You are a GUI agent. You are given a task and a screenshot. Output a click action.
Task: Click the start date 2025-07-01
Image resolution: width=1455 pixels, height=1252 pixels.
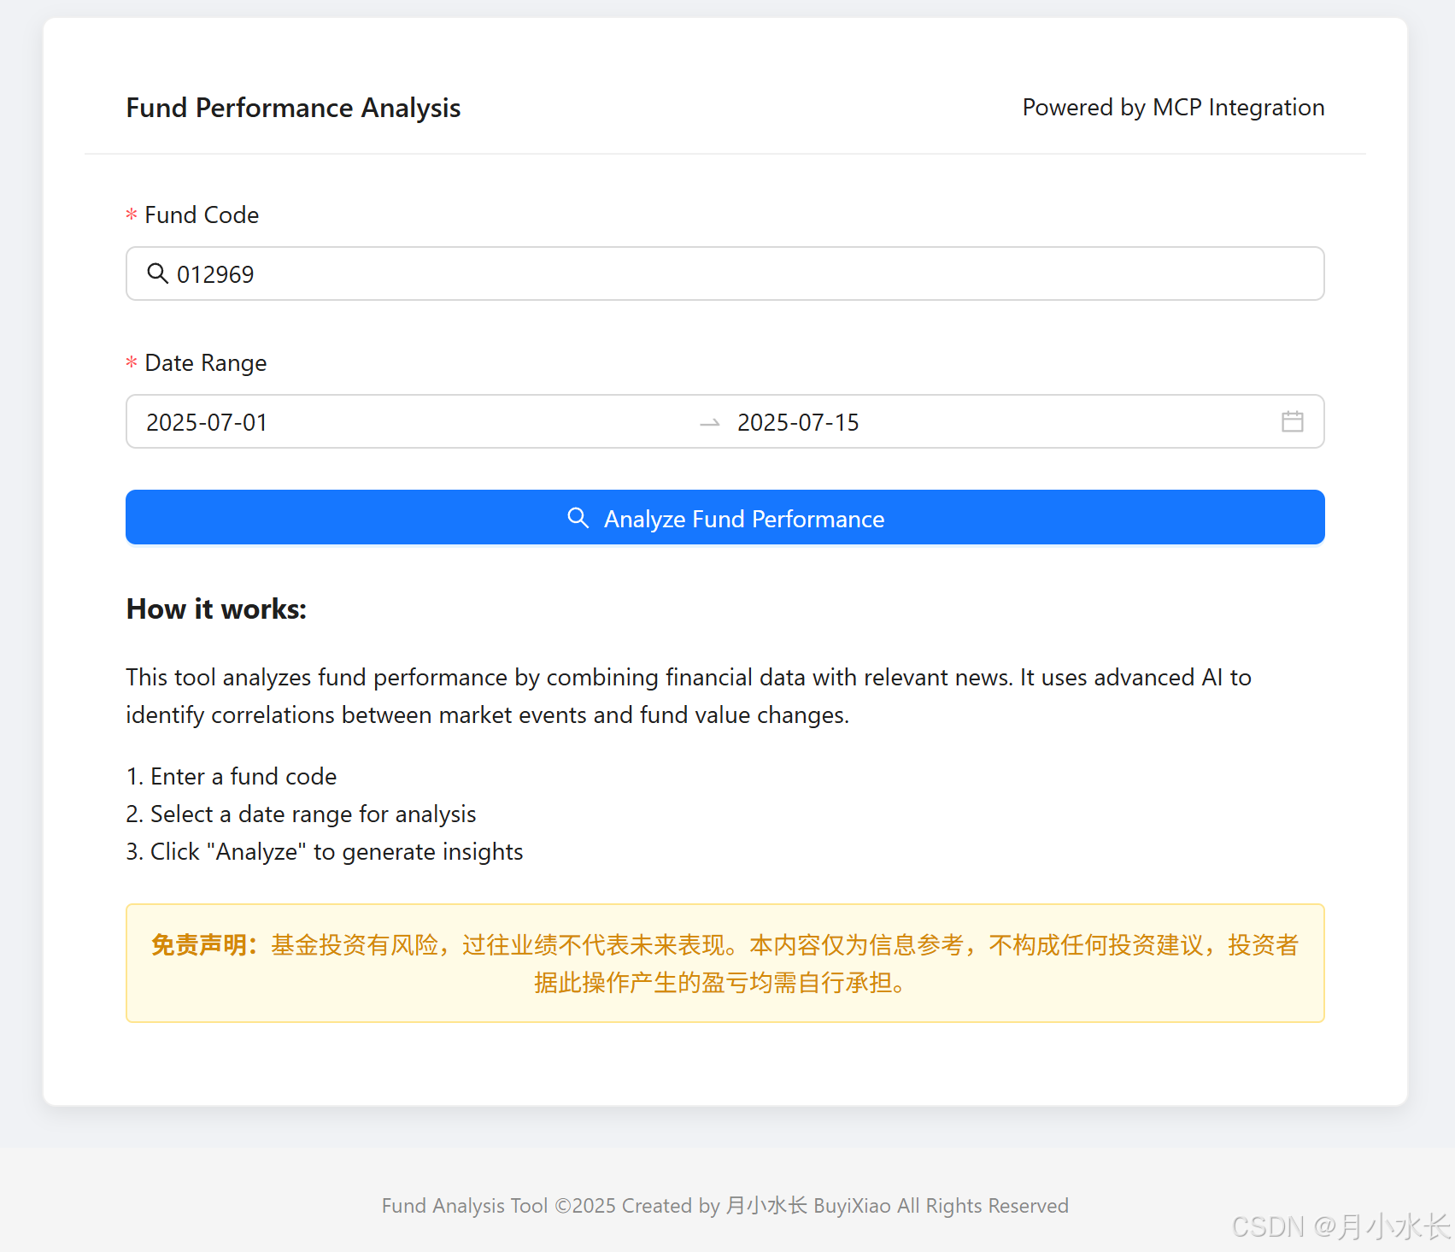[x=207, y=422]
